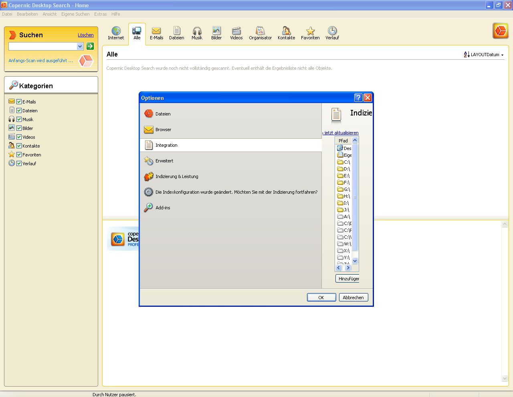This screenshot has width=513, height=397.
Task: Disable the Videos category checkbox
Action: click(19, 137)
